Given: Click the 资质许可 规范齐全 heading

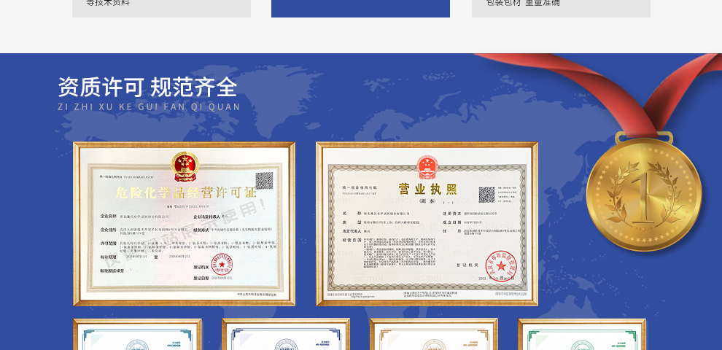Looking at the screenshot, I should (147, 87).
